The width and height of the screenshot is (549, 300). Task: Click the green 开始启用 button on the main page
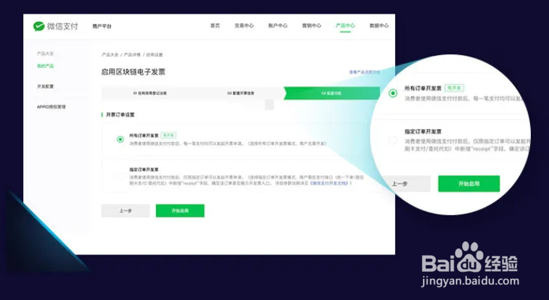coord(180,211)
